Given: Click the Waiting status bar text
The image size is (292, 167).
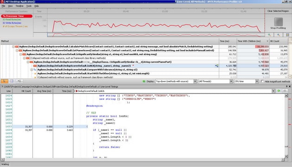Looking at the screenshot, I should coord(5,164).
